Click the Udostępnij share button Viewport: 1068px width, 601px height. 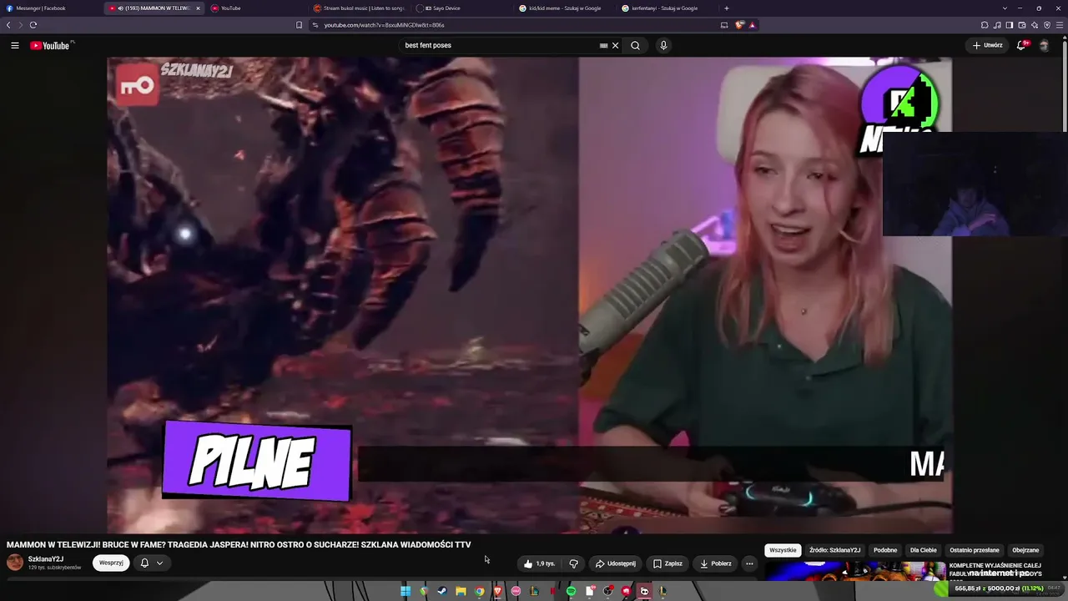pos(615,563)
